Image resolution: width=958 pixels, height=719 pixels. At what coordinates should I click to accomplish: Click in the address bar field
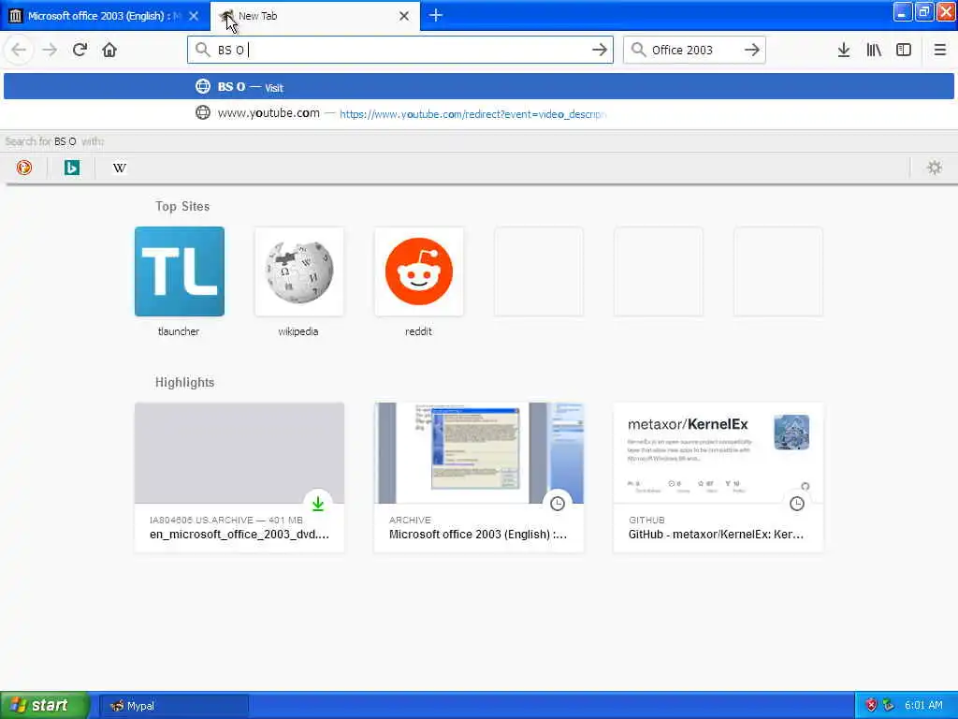(x=400, y=50)
